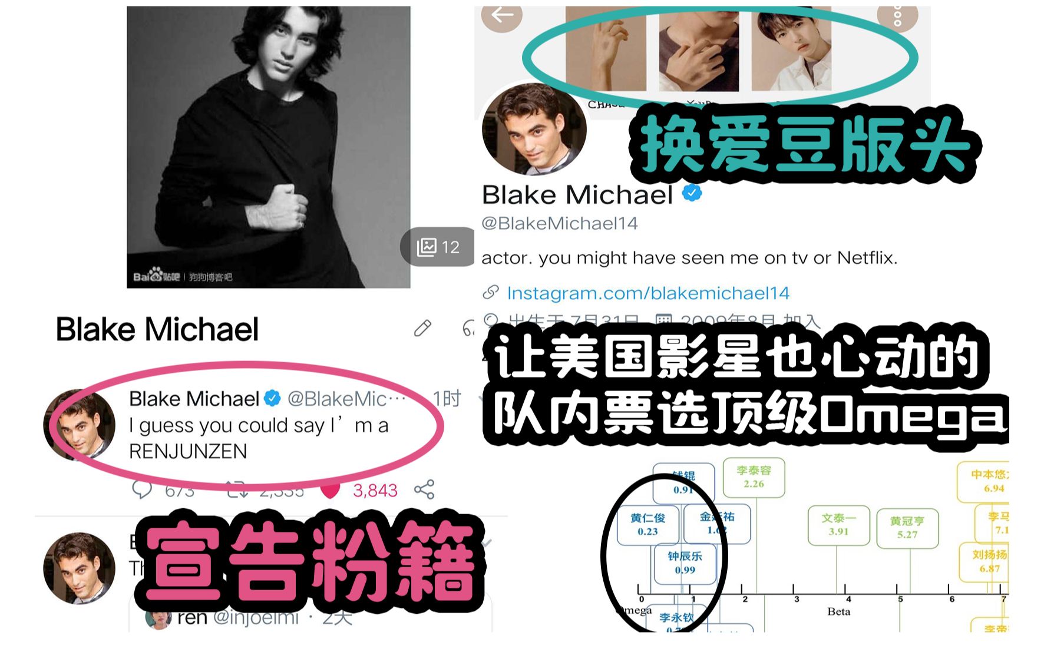Click the Blake Michael tweet author name
The height and width of the screenshot is (652, 1044).
click(x=194, y=399)
